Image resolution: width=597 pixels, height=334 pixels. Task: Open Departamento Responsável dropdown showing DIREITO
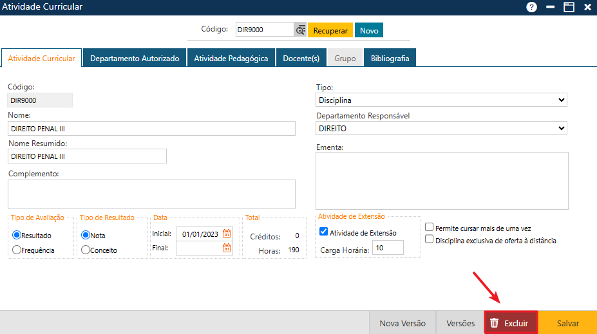441,128
